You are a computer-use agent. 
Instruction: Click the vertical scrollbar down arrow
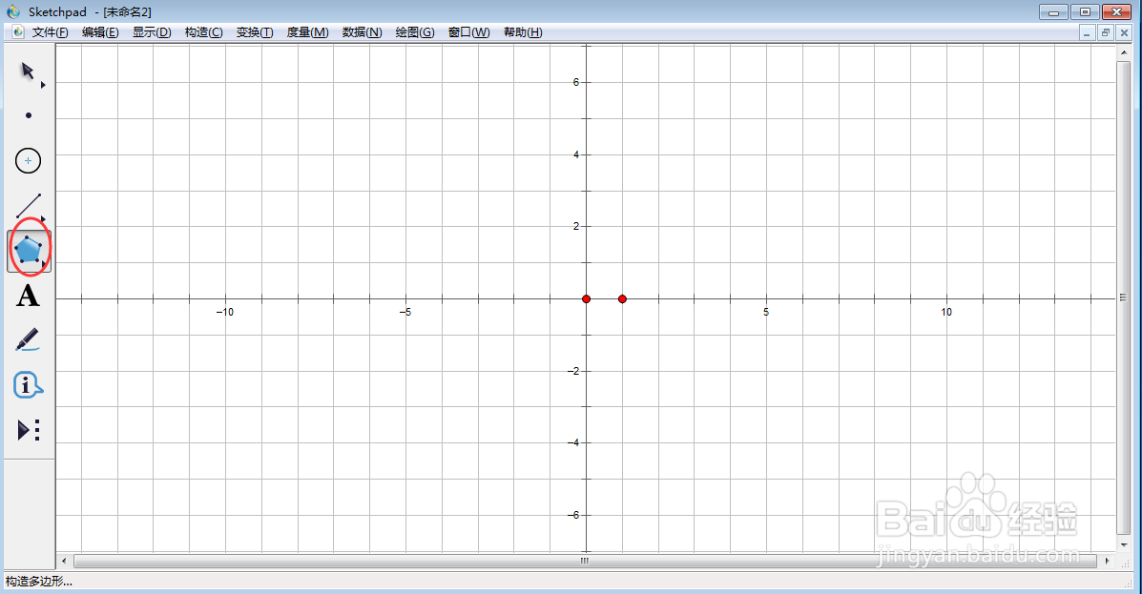pos(1124,544)
